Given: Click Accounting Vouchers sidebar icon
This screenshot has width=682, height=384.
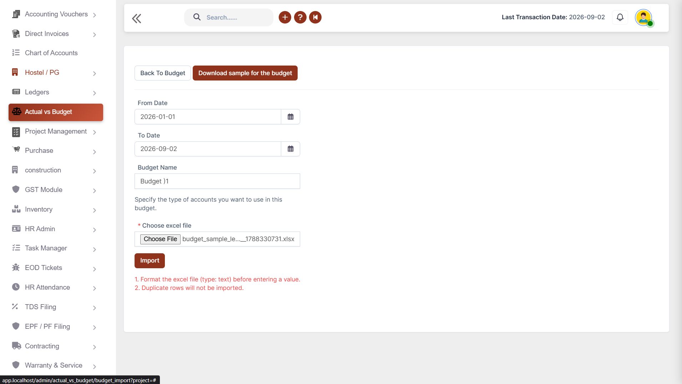Looking at the screenshot, I should click(x=16, y=14).
